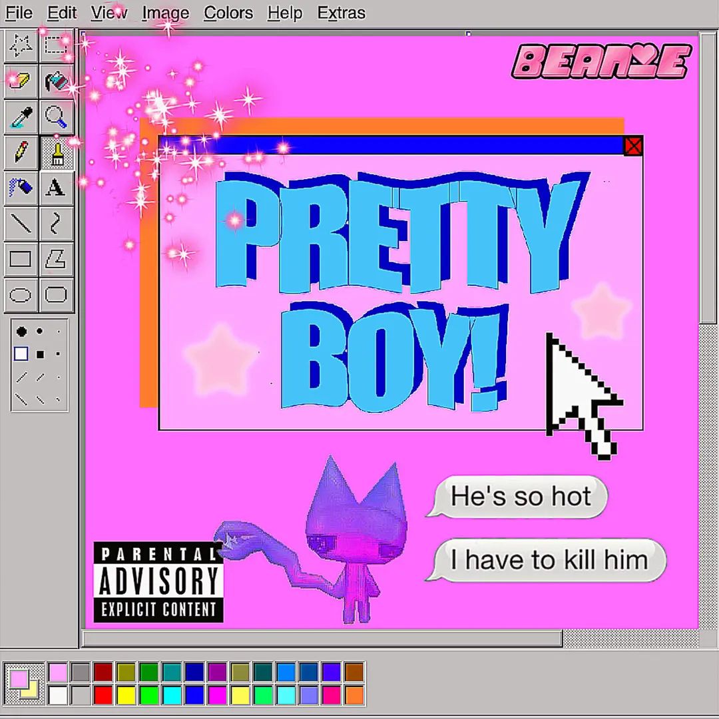Activate the Text tool

(57, 188)
